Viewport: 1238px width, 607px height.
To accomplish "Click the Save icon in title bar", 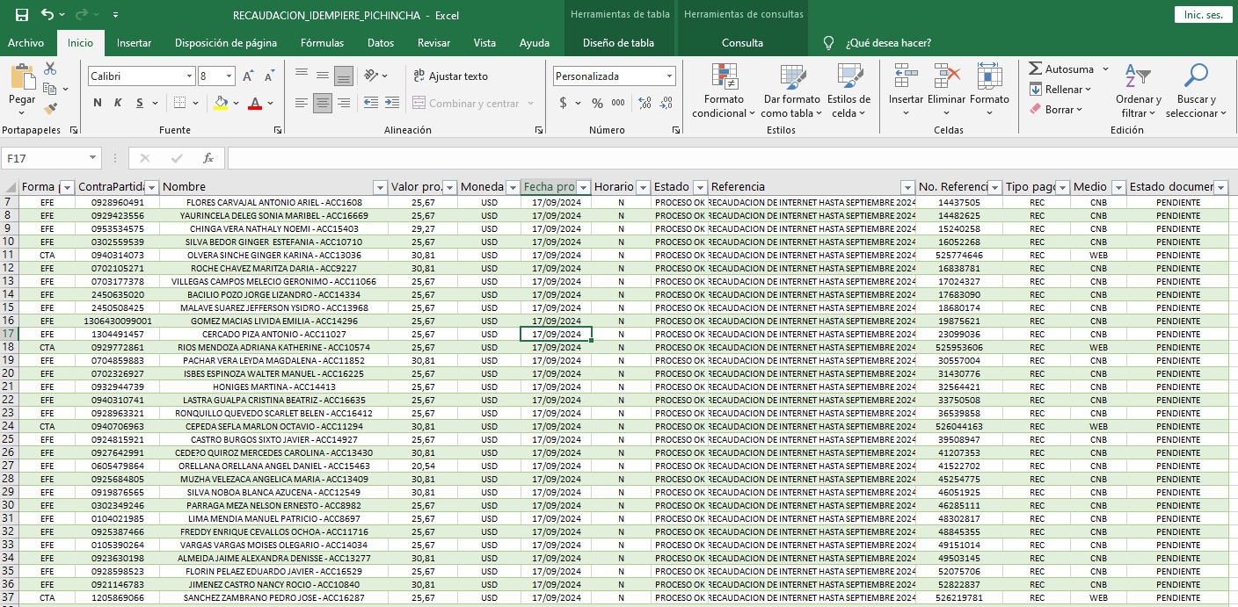I will pos(21,15).
